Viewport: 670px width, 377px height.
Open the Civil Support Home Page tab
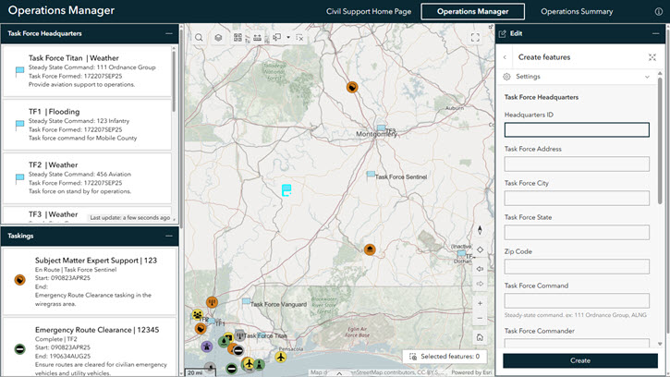pyautogui.click(x=369, y=11)
